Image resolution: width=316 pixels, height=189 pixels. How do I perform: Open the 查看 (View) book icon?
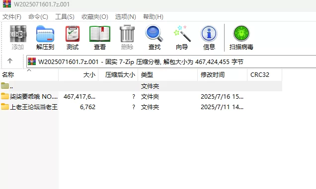[100, 34]
